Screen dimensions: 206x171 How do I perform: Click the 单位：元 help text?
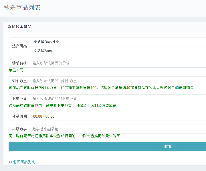click(16, 70)
